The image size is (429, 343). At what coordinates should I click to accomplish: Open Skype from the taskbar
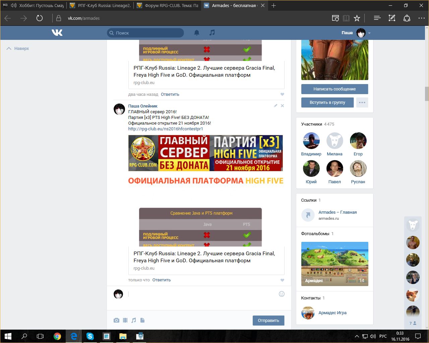click(x=90, y=336)
